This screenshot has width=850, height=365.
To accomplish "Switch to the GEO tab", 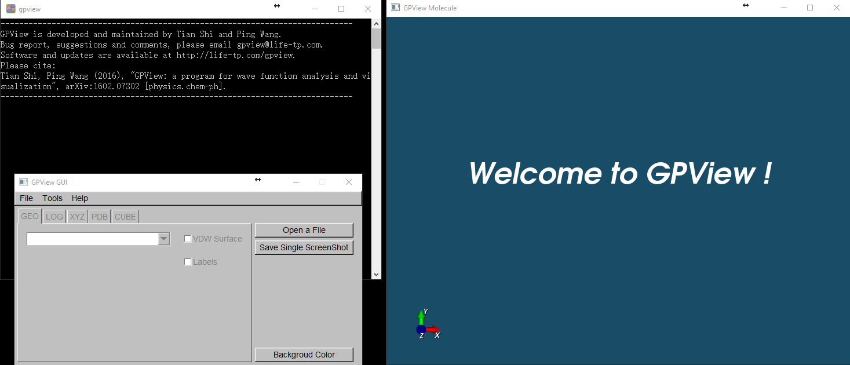I will (30, 216).
